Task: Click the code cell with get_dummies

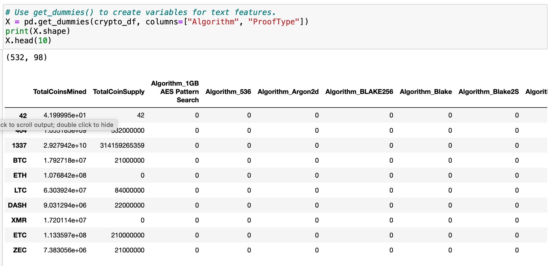Action: pyautogui.click(x=276, y=27)
